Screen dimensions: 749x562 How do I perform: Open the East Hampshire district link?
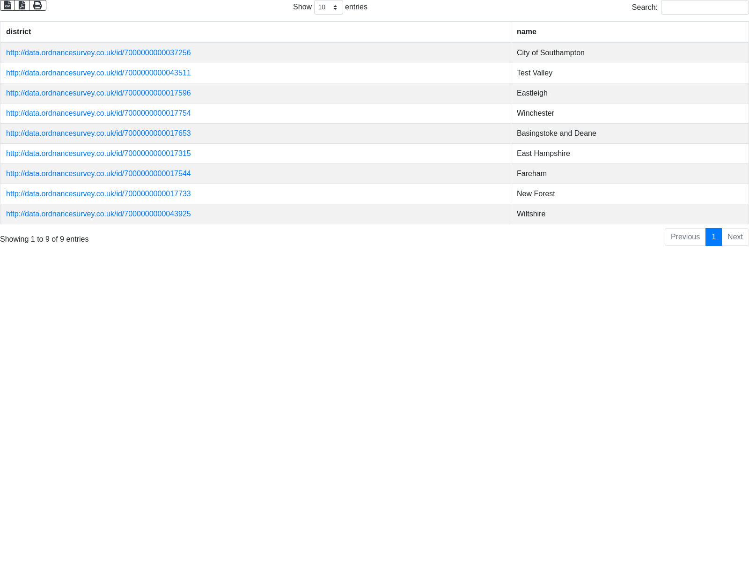coord(98,154)
